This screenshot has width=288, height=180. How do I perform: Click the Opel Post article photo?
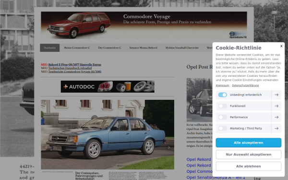click(200, 100)
